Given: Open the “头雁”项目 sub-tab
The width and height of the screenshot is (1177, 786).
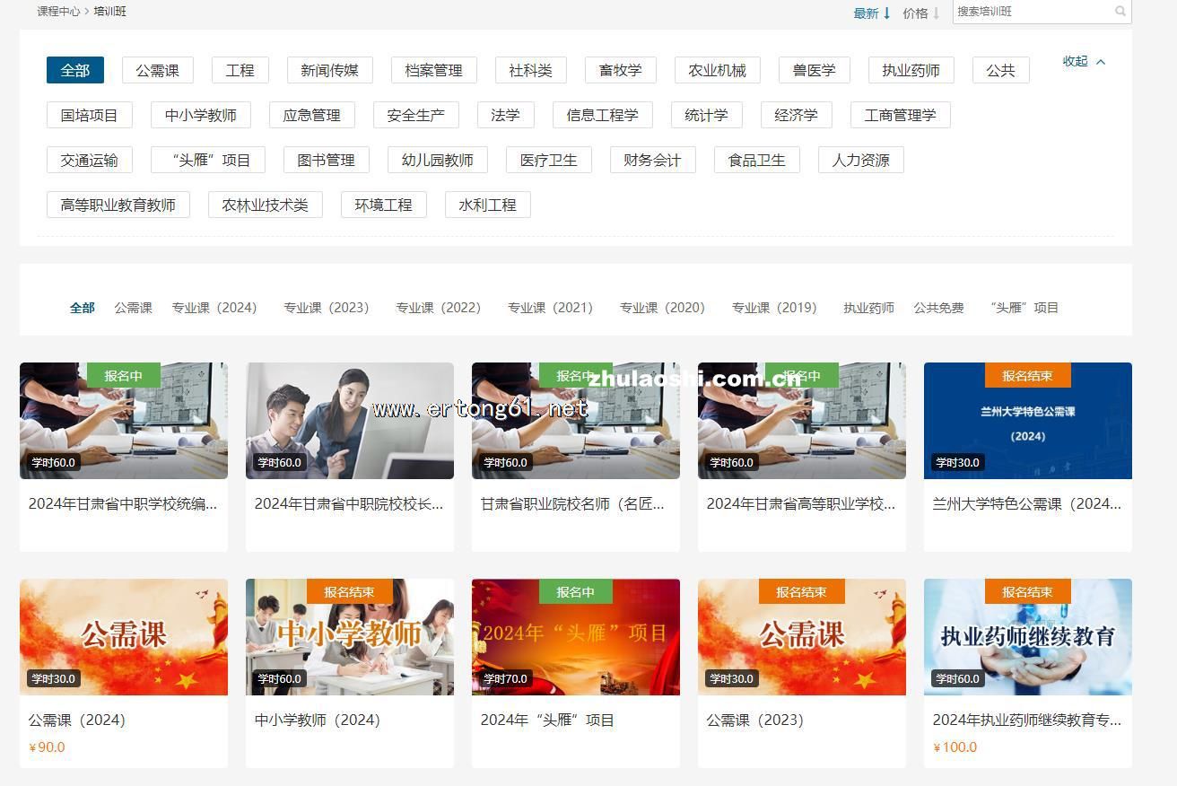Looking at the screenshot, I should [1024, 308].
